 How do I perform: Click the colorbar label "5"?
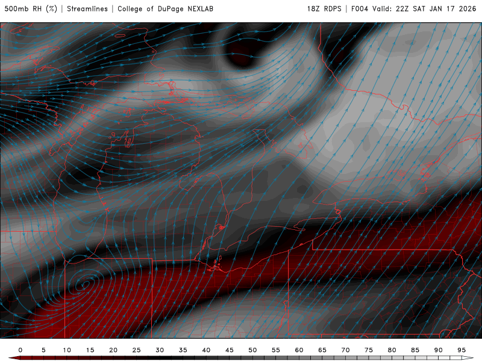(x=43, y=350)
